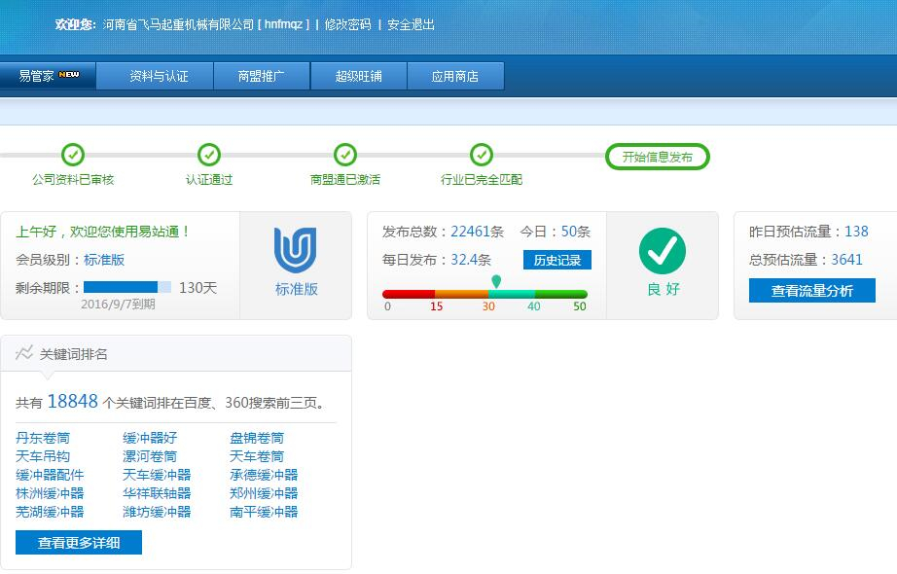Screen dimensions: 897x574
Task: Click the 查看更多详细 button
Action: [79, 543]
